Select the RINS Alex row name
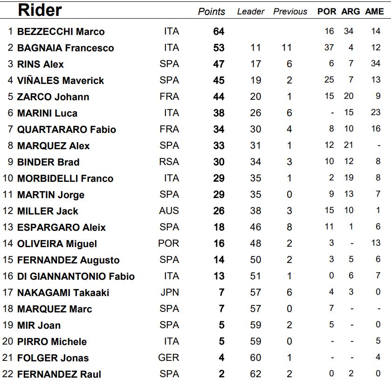The image size is (391, 380). 41,64
